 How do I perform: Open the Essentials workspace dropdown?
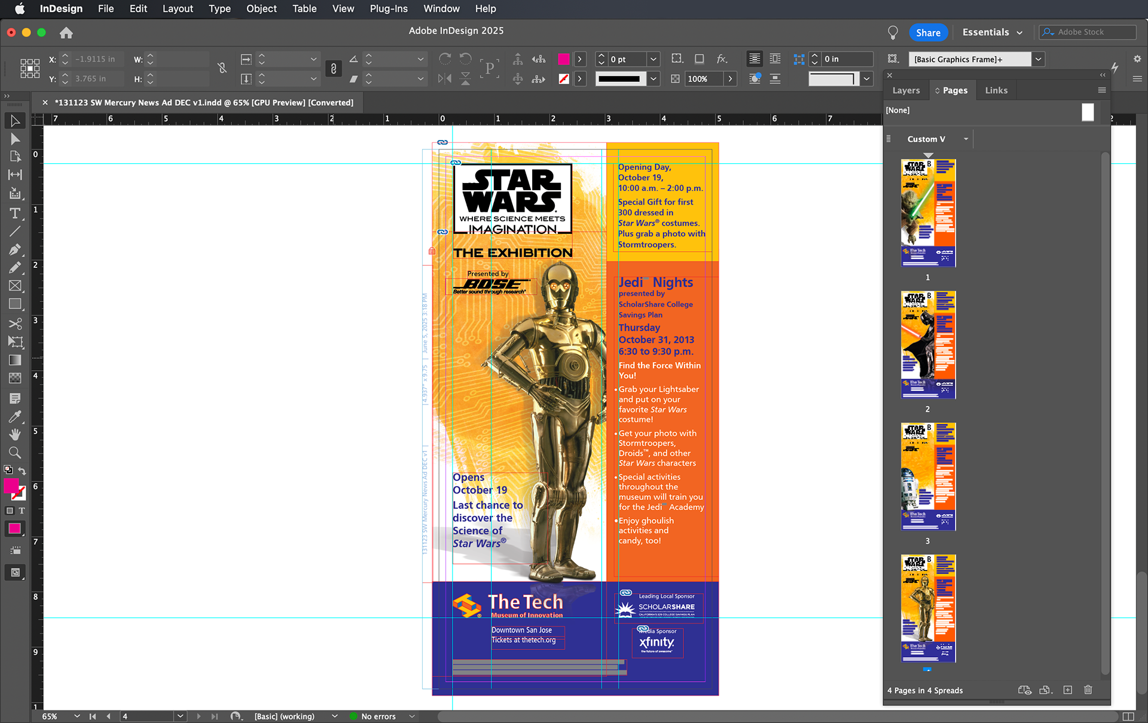[993, 32]
